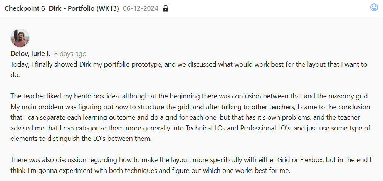This screenshot has width=383, height=181.
Task: Open the author name Delov, Iurie I.
Action: (30, 54)
